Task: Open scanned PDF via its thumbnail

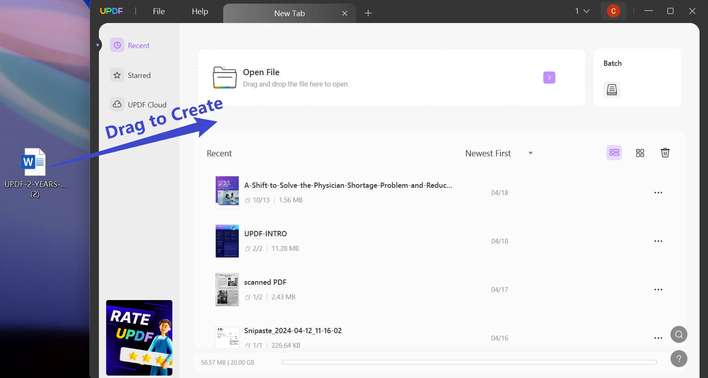Action: [x=227, y=289]
